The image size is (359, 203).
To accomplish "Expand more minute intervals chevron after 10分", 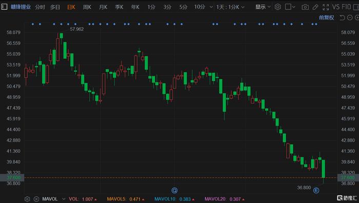I will point(211,7).
